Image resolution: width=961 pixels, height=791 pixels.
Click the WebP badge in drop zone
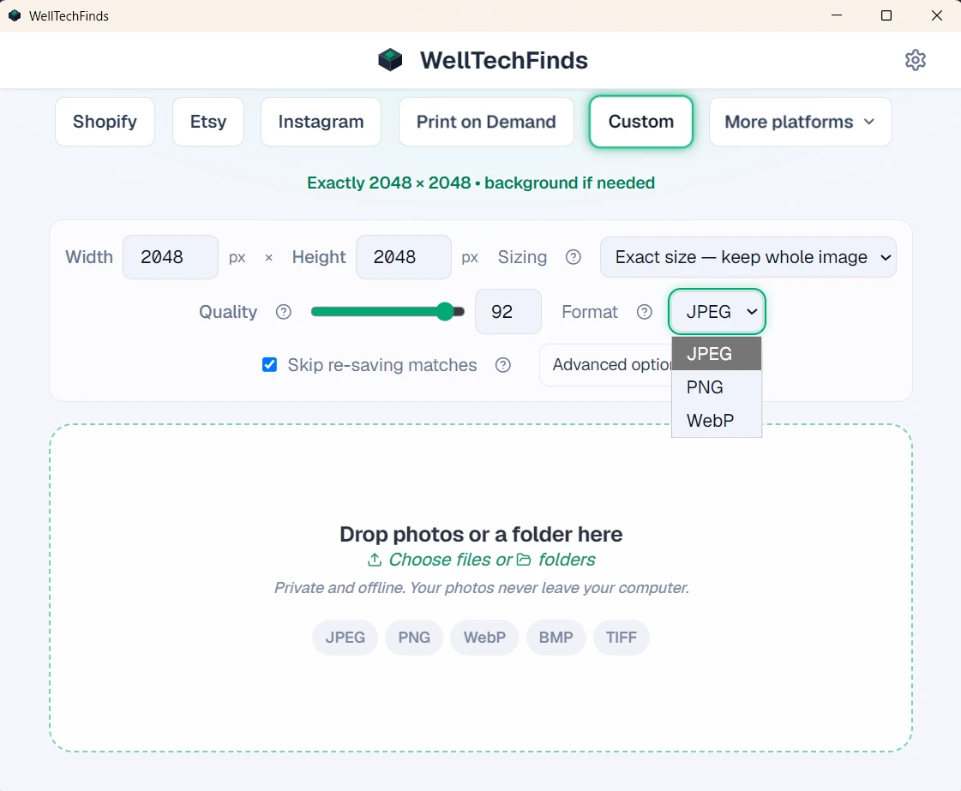point(485,638)
